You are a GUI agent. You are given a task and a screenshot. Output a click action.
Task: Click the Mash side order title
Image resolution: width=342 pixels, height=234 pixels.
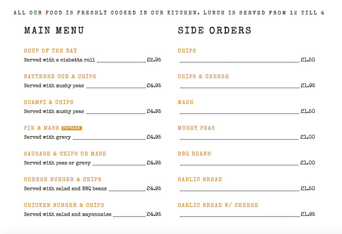coord(186,102)
